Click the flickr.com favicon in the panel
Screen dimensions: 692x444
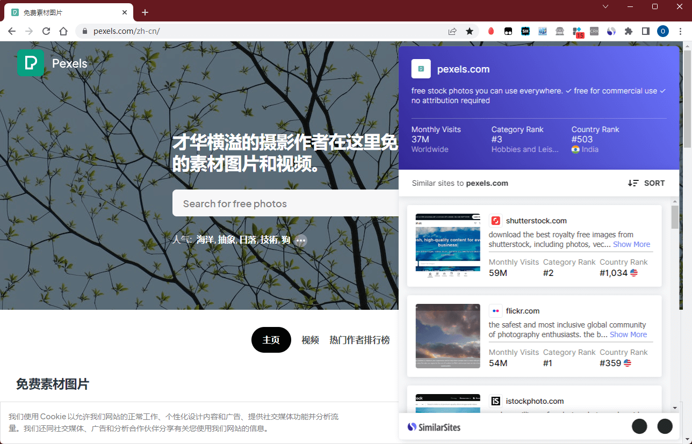(495, 310)
